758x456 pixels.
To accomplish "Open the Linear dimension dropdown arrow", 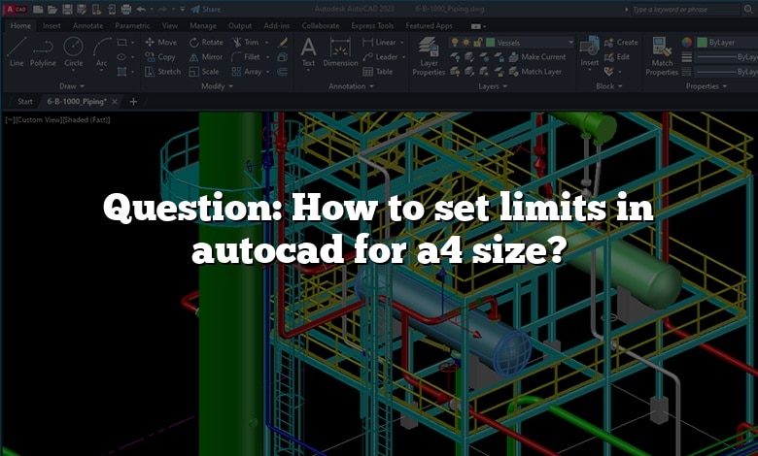I will 401,43.
